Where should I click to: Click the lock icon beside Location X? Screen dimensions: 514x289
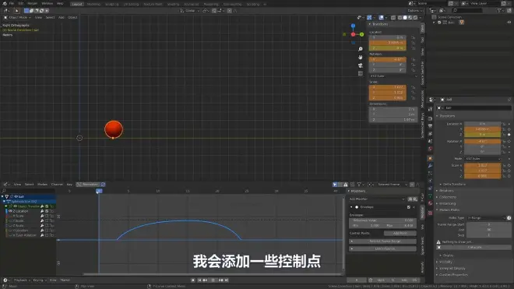tap(413, 37)
